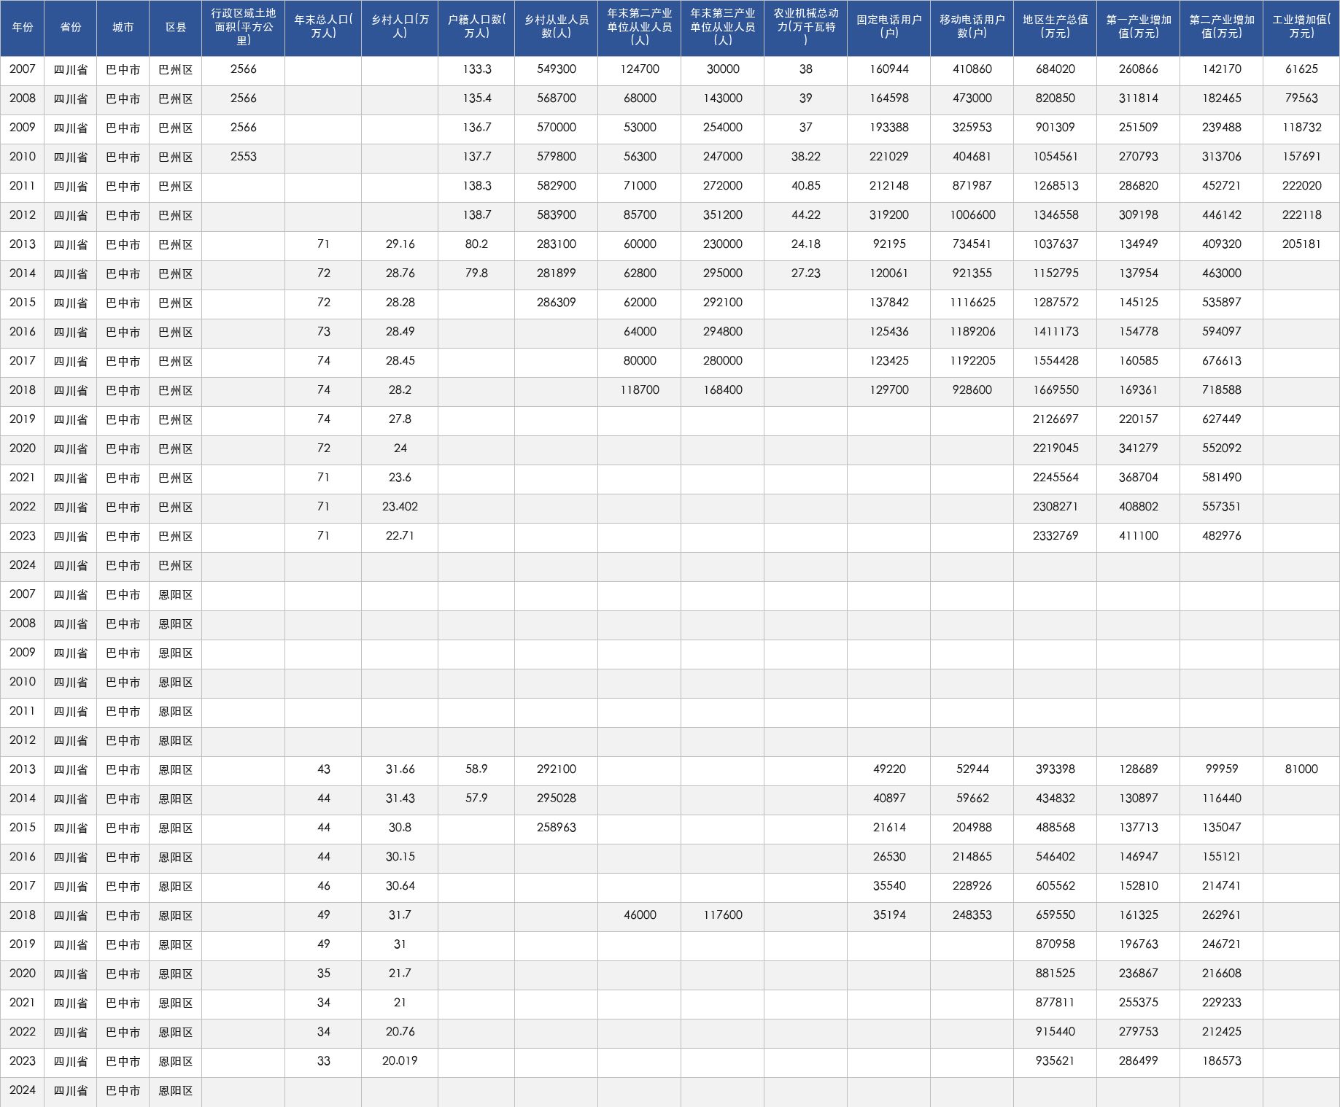Click the 地区生产总值(万元) column header
Viewport: 1340px width, 1107px height.
[1055, 28]
